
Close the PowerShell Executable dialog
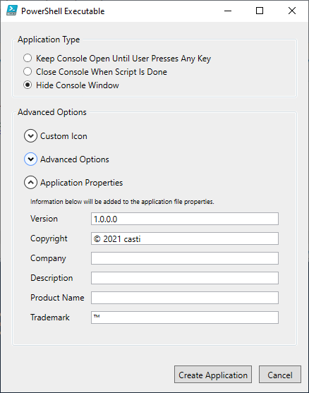292,11
